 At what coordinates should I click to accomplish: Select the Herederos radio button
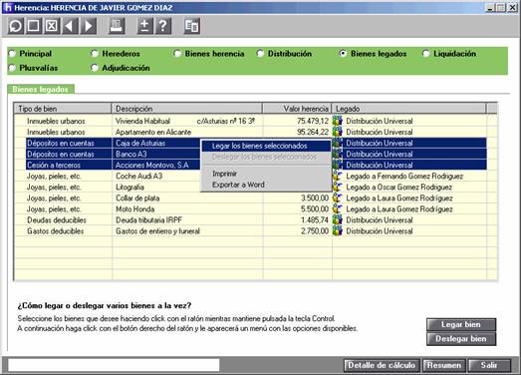point(95,54)
